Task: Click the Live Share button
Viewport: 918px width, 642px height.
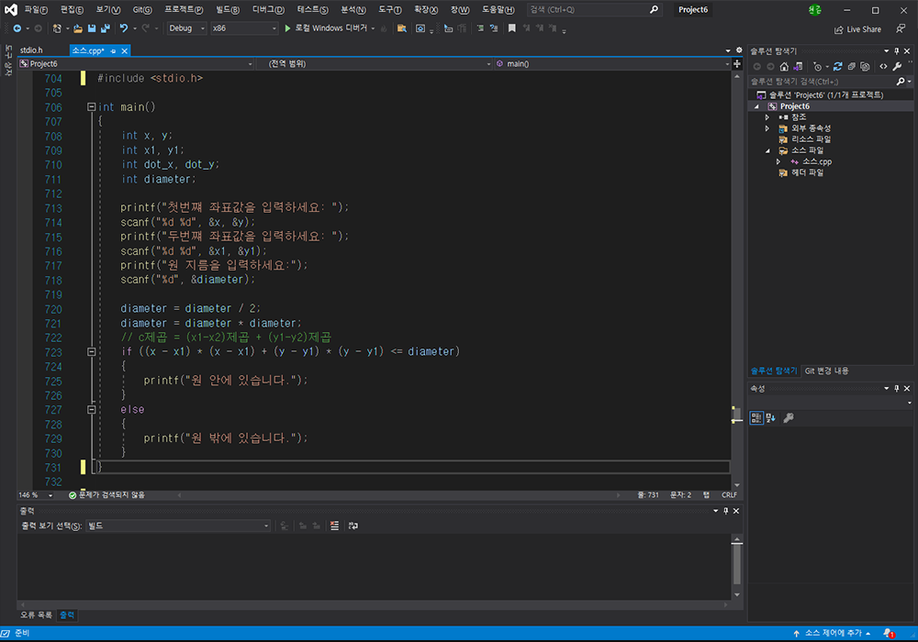Action: pyautogui.click(x=857, y=29)
